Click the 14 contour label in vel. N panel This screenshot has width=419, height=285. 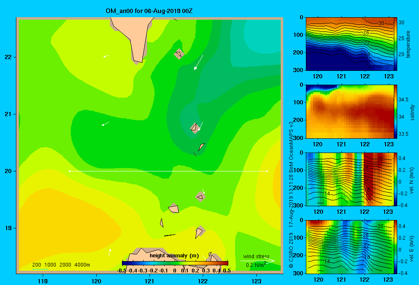point(327,194)
